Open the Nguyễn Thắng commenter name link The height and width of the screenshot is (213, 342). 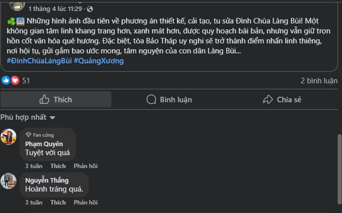[x=47, y=180]
